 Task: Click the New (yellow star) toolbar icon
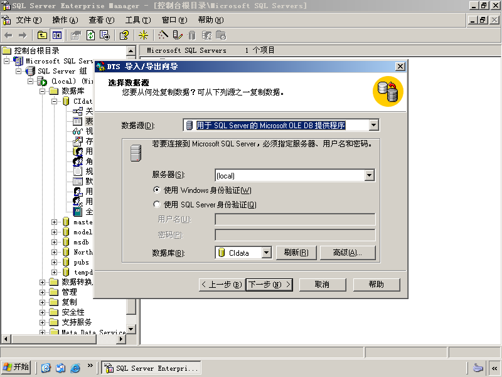coord(143,35)
